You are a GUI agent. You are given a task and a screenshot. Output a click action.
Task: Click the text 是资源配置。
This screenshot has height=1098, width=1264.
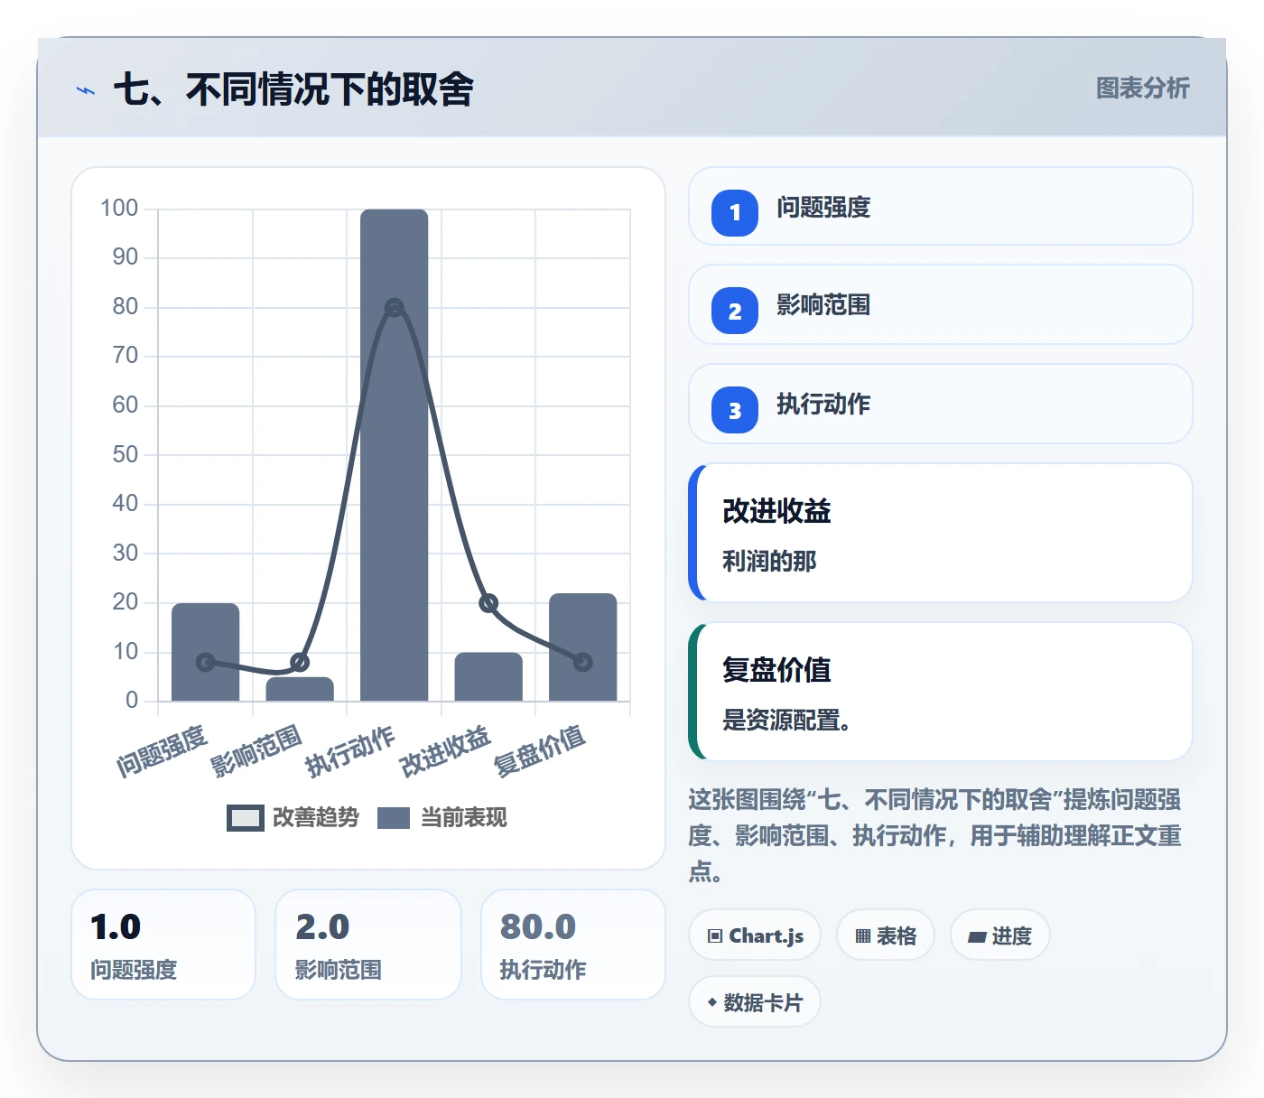point(786,721)
